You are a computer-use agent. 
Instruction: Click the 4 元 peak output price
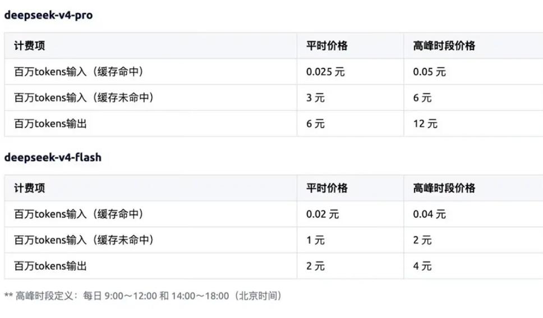(422, 266)
